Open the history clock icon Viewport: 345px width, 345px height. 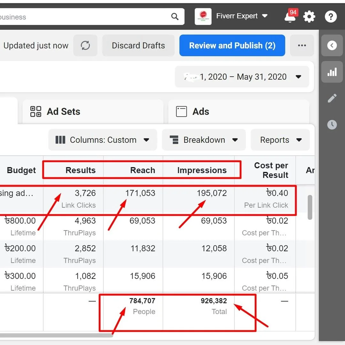click(x=332, y=125)
